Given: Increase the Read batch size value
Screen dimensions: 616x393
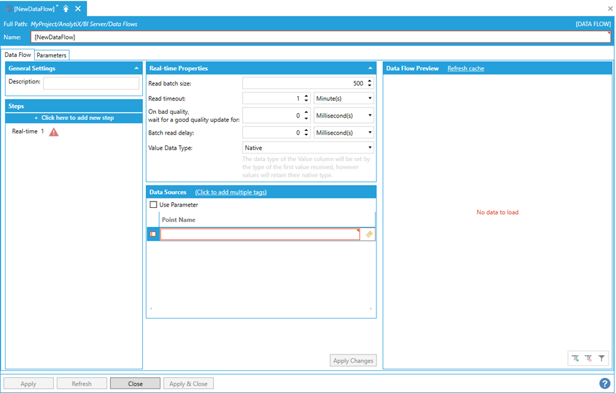Looking at the screenshot, I should (370, 81).
